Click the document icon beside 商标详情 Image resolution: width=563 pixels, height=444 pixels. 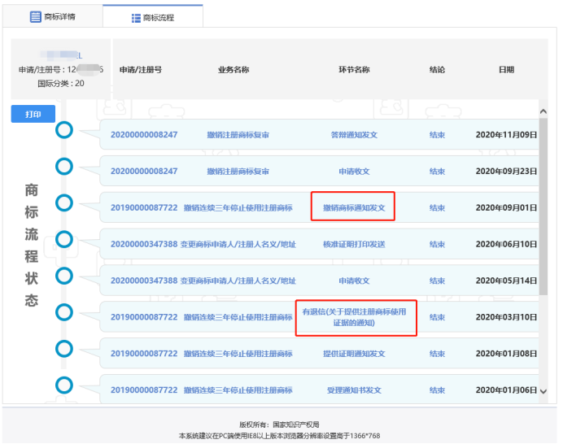click(36, 16)
